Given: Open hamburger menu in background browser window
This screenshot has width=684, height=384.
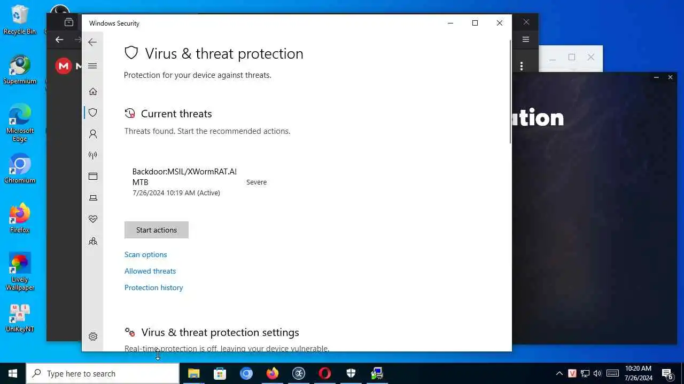Looking at the screenshot, I should click(x=526, y=39).
